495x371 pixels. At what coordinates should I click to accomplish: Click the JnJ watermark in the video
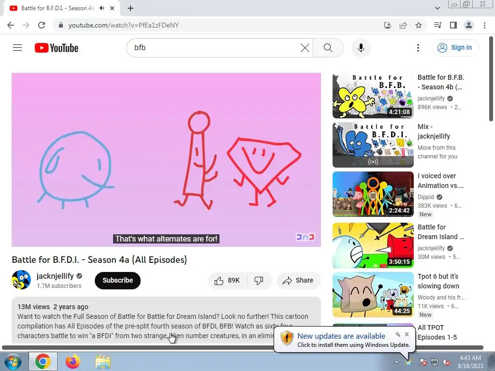305,237
